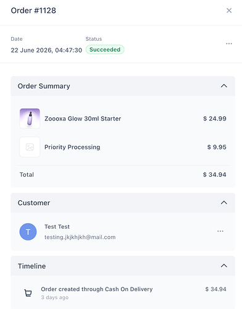Image resolution: width=242 pixels, height=309 pixels.
Task: Click the cart icon in the Timeline
Action: [28, 293]
